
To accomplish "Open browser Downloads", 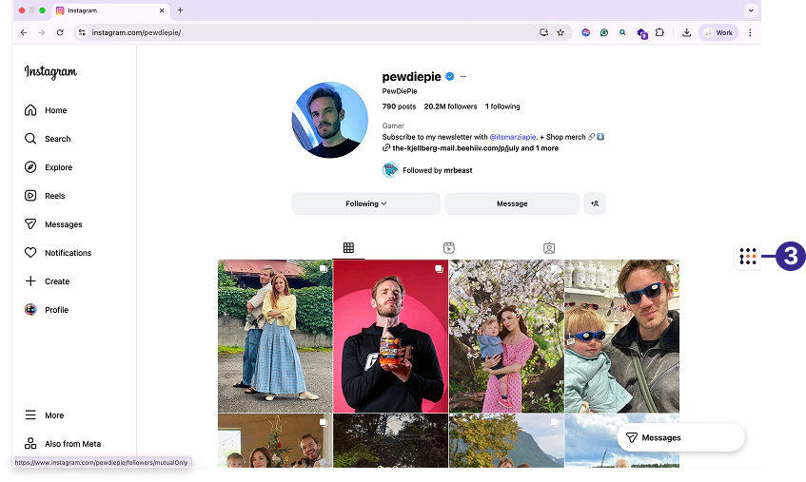I will click(686, 32).
